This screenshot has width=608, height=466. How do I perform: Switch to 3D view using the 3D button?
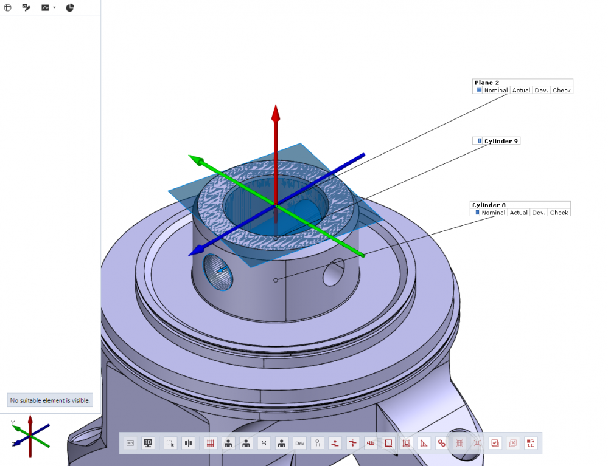148,443
